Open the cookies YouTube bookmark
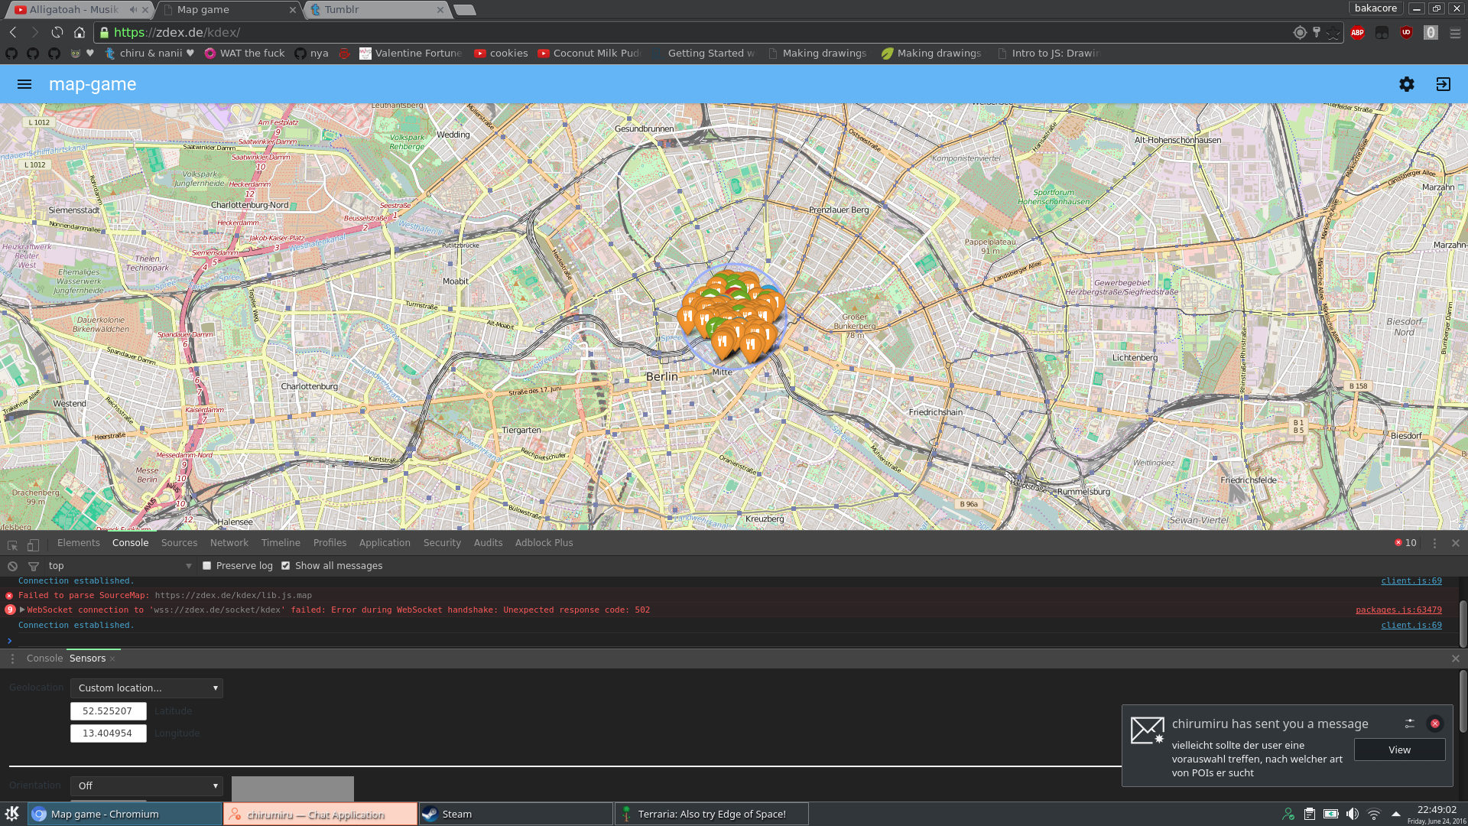This screenshot has height=826, width=1468. (x=501, y=54)
